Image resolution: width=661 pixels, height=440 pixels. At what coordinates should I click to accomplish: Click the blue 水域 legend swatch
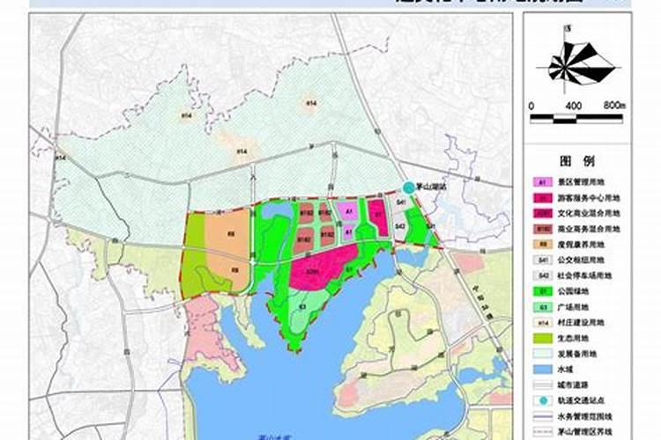click(x=543, y=370)
